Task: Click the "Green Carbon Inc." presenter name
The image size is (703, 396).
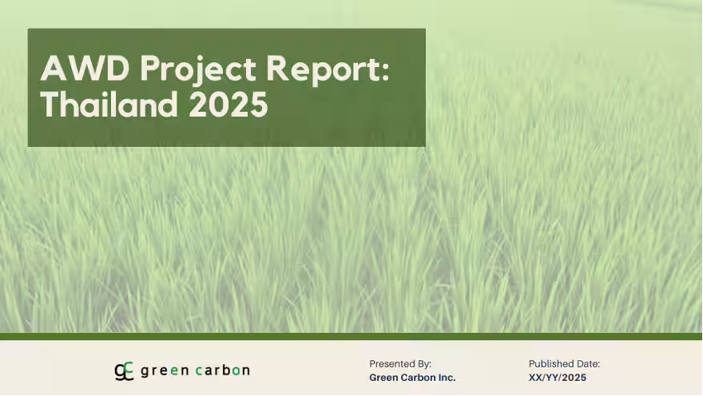Action: (x=411, y=378)
